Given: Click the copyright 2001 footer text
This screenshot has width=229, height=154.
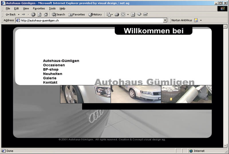Looking at the screenshot, I should [x=112, y=139].
